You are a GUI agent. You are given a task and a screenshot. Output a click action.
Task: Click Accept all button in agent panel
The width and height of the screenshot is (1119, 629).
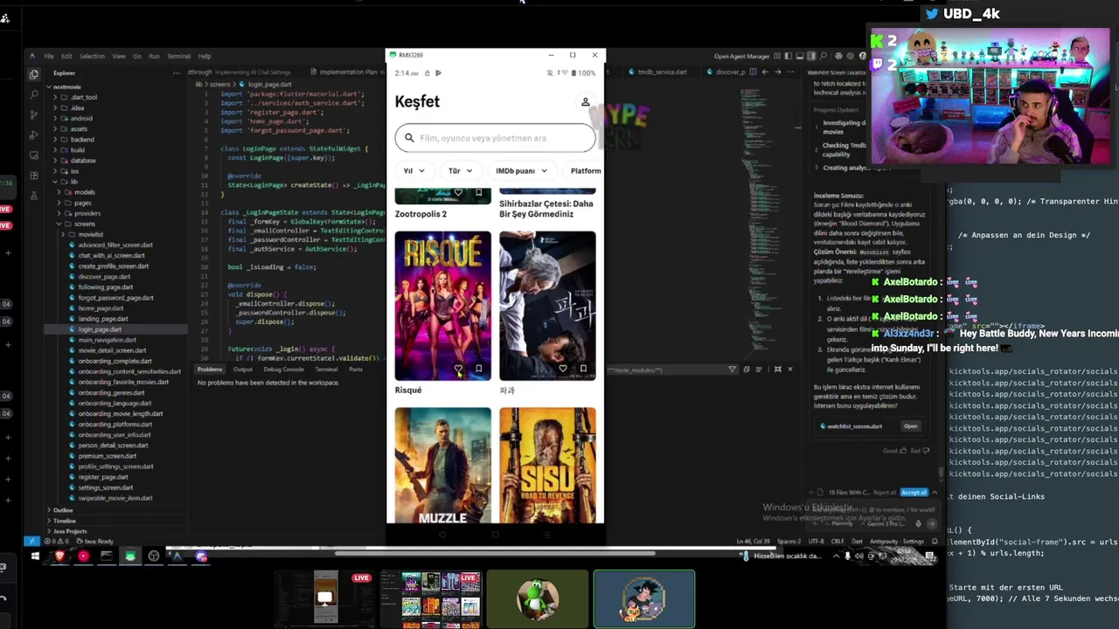pos(914,492)
